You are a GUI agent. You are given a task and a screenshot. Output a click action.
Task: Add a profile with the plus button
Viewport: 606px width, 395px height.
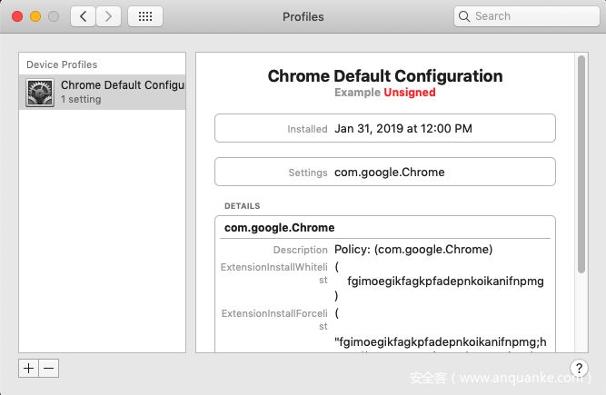click(28, 369)
